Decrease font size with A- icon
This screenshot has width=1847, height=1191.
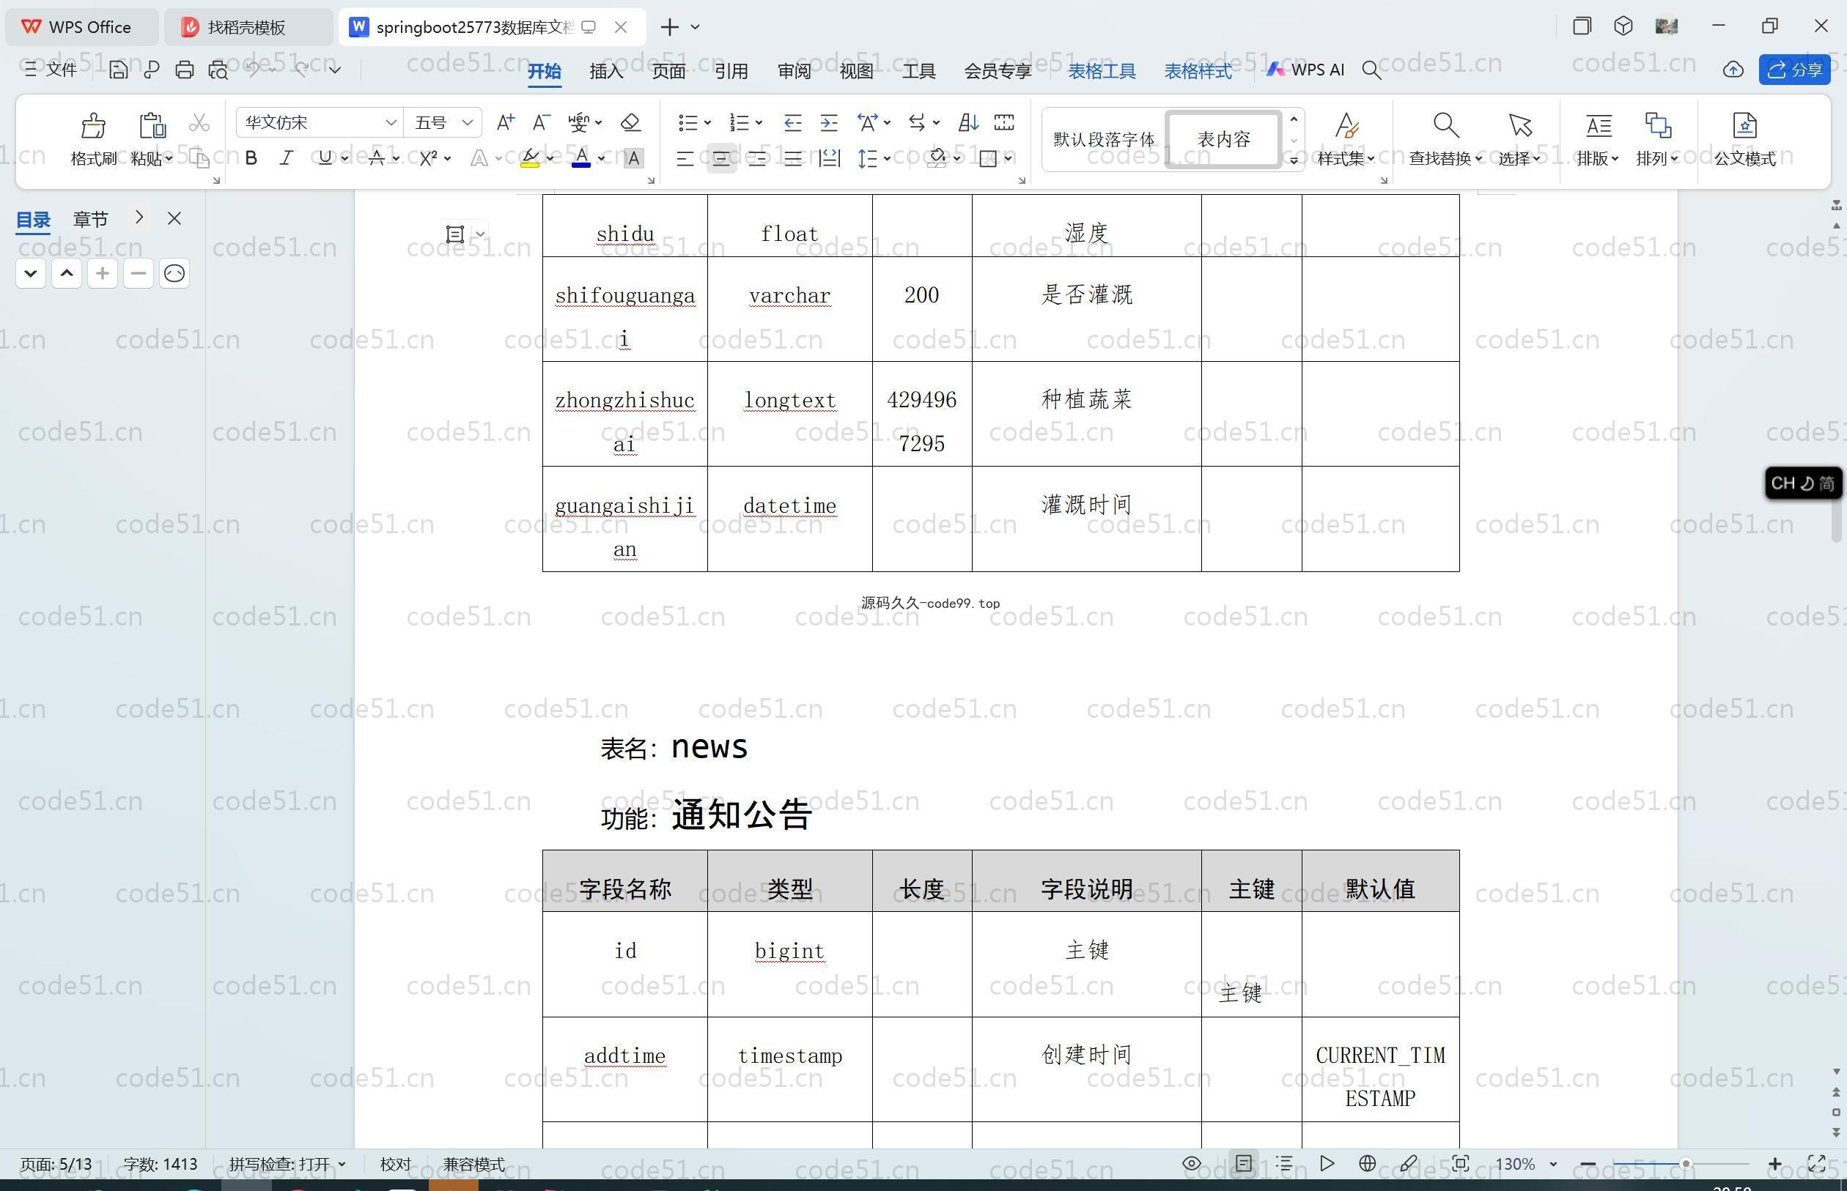pos(542,122)
